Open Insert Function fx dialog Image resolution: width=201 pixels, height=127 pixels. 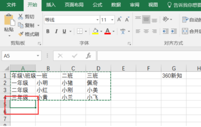click(89, 56)
